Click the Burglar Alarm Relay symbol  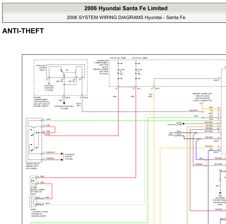[66, 71]
